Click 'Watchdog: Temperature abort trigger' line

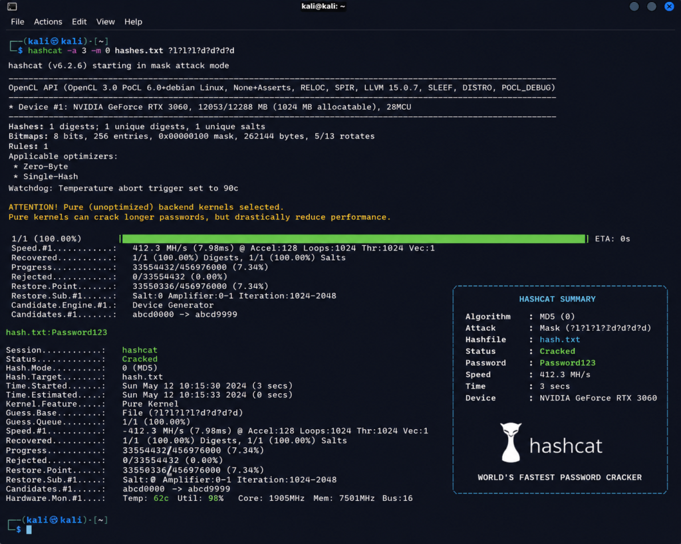[x=123, y=188]
